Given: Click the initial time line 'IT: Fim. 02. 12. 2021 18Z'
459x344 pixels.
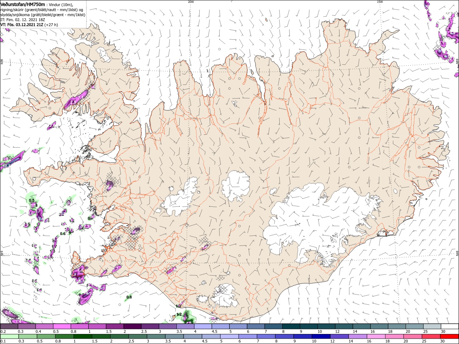Looking at the screenshot, I should tap(23, 20).
